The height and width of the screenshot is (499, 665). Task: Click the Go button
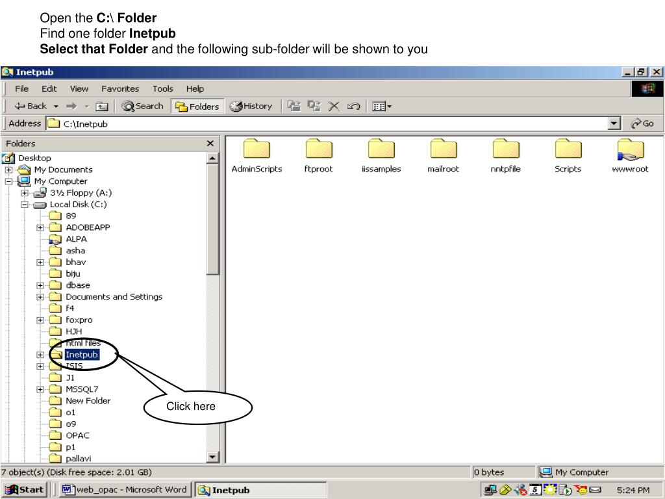click(x=642, y=123)
